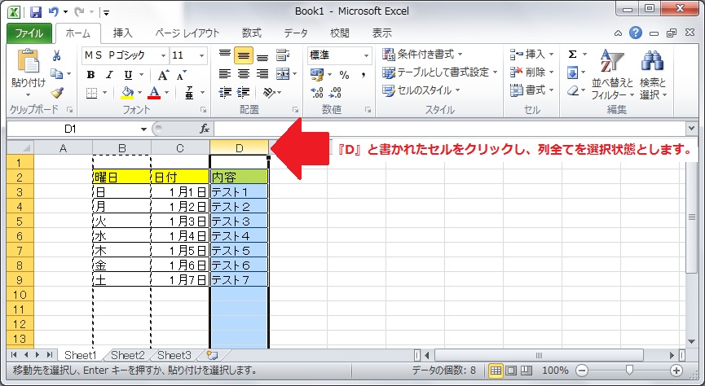The height and width of the screenshot is (386, 705).
Task: Click the 削除 cells button
Action: tap(532, 72)
